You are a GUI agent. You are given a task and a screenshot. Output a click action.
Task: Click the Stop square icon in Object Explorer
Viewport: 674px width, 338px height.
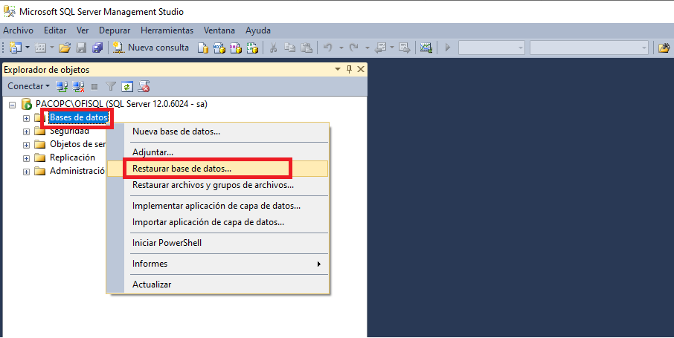point(94,87)
